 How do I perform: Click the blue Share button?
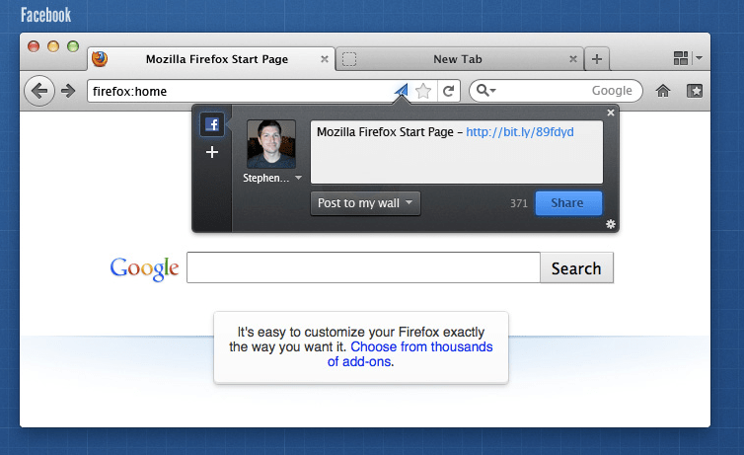pyautogui.click(x=568, y=203)
